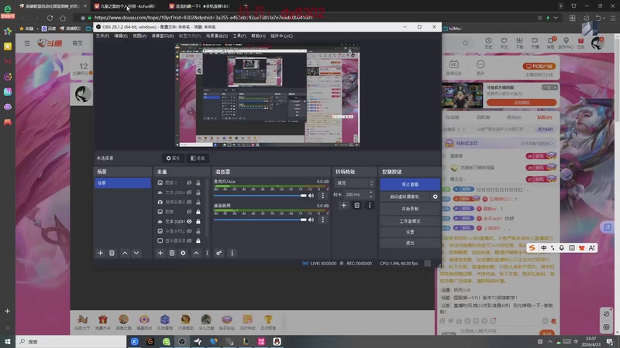Viewport: 620px width, 348px height.
Task: Adjust 时长 200 ms duration stepper
Action: coord(370,195)
